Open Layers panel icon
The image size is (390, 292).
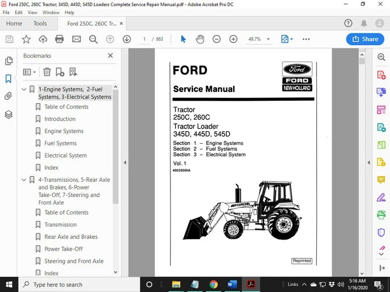tap(8, 114)
